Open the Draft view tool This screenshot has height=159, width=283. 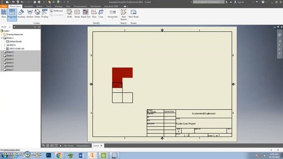[x=69, y=14]
